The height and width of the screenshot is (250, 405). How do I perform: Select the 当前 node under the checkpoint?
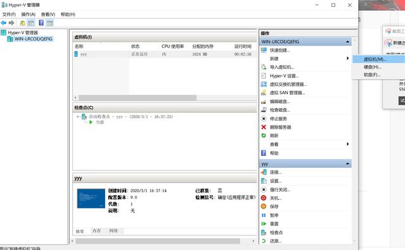pos(100,122)
